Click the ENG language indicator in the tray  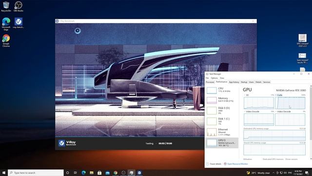pos(290,173)
